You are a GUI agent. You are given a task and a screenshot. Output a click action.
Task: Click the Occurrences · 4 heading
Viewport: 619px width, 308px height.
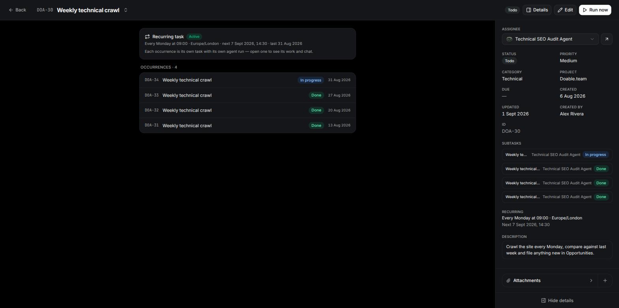(159, 67)
